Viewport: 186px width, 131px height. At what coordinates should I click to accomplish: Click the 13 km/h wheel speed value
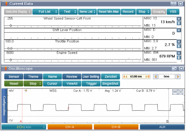[168, 22]
